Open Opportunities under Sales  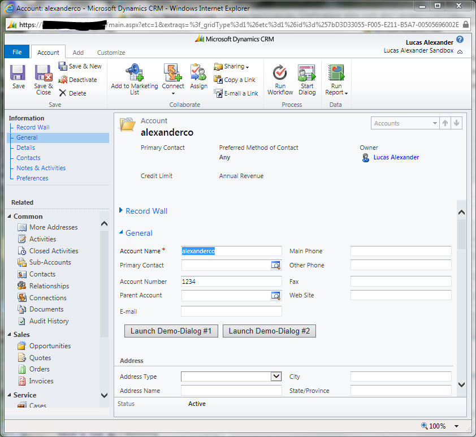pos(44,346)
